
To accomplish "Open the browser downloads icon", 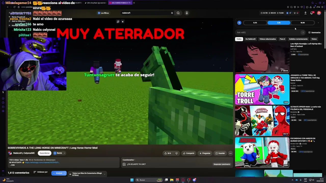I will (x=314, y=7).
